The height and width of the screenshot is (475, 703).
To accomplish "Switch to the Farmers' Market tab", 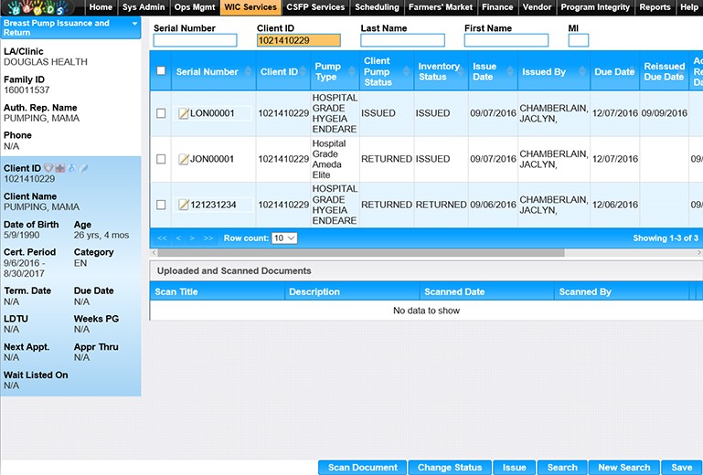I will click(x=442, y=7).
